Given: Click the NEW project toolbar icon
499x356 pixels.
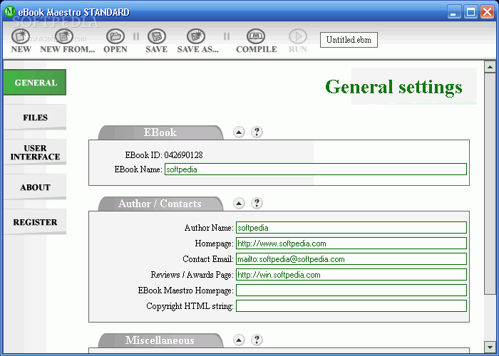Looking at the screenshot, I should [x=21, y=36].
